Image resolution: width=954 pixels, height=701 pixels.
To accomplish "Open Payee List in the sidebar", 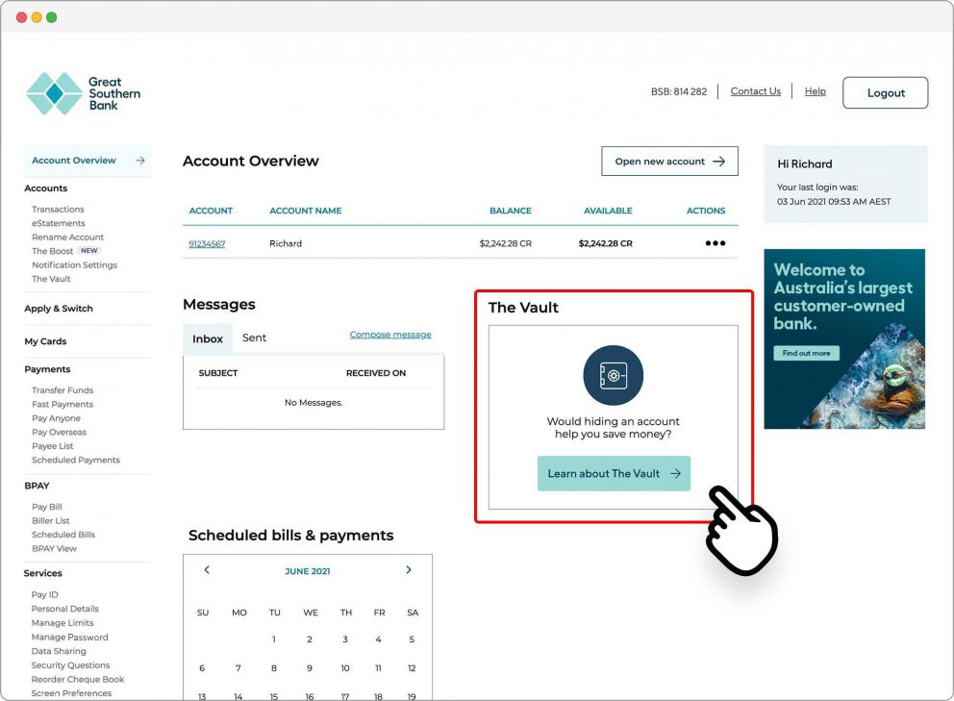I will click(52, 446).
